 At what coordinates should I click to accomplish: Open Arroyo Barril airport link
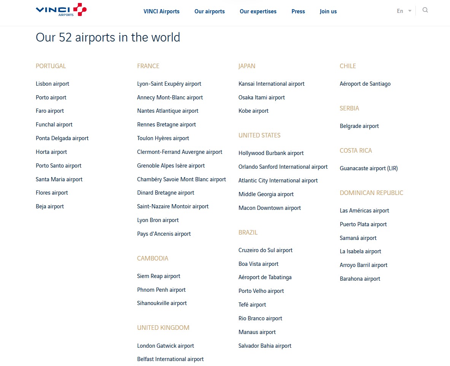pyautogui.click(x=364, y=265)
